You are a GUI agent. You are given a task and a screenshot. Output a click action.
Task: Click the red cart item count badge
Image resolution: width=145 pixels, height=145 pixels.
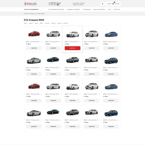point(115,2)
